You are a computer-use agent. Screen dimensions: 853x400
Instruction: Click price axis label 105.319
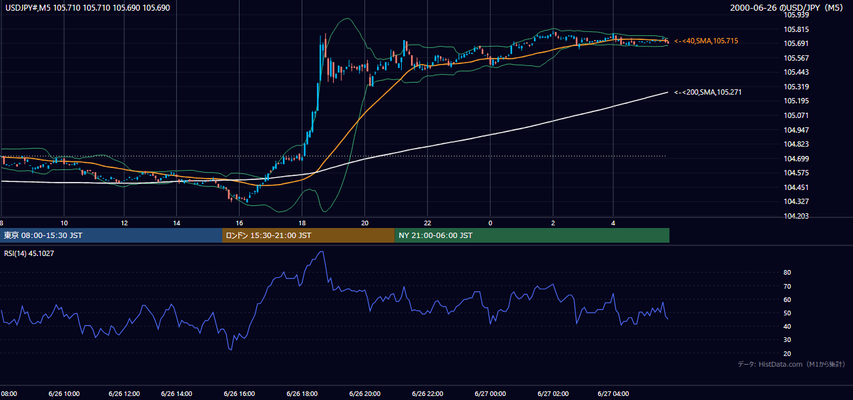pos(796,87)
